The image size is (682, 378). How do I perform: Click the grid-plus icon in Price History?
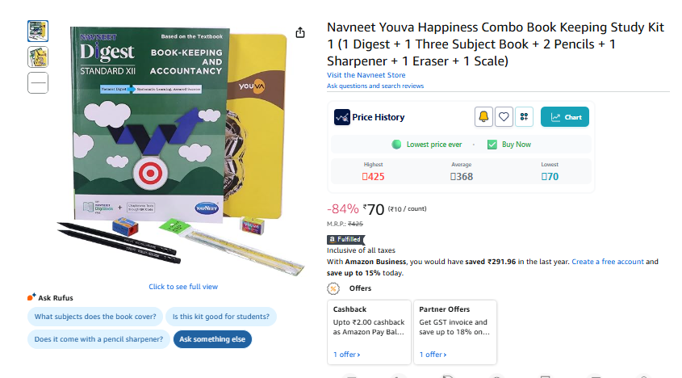[x=524, y=117]
